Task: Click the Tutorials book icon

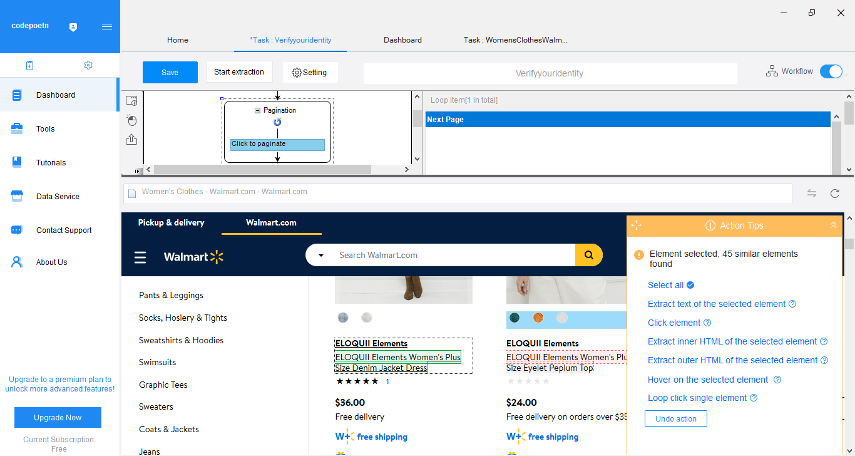Action: [x=17, y=162]
